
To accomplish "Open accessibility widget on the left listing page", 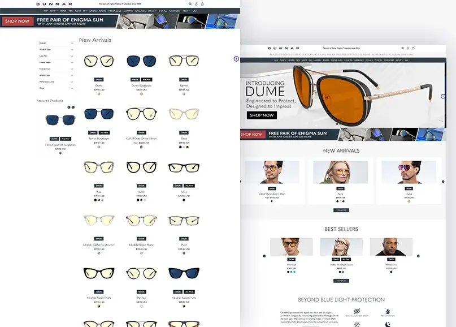I will (236, 59).
